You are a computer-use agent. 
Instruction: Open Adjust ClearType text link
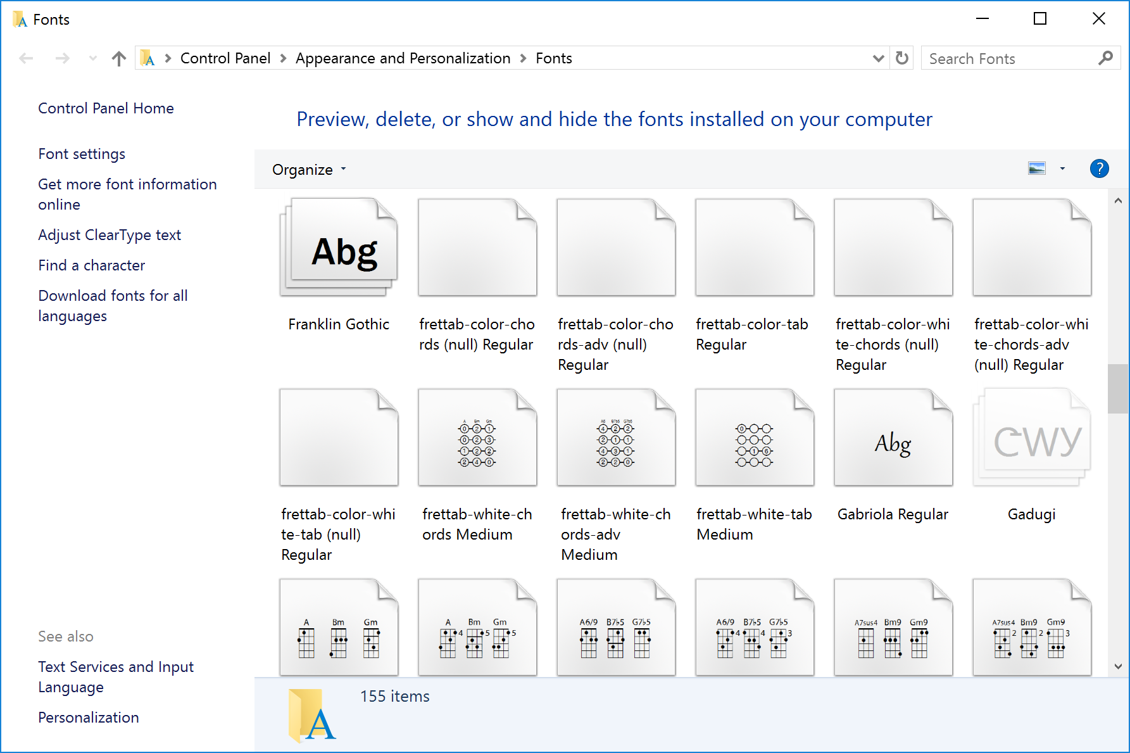pyautogui.click(x=110, y=235)
